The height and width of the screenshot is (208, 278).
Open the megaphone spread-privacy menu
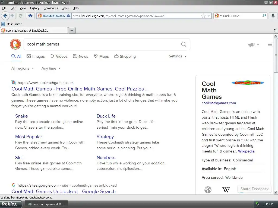[253, 45]
